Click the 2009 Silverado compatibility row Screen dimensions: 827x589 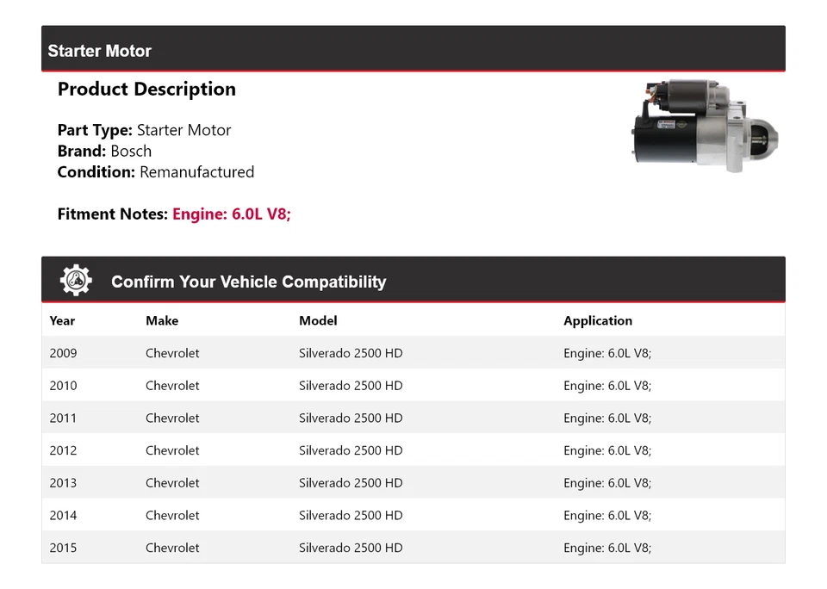(x=351, y=352)
